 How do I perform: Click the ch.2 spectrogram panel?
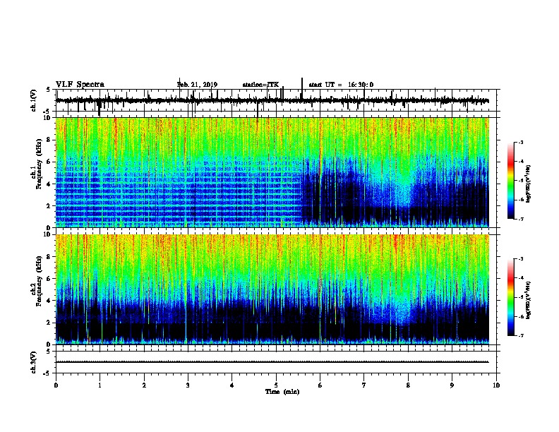272,289
